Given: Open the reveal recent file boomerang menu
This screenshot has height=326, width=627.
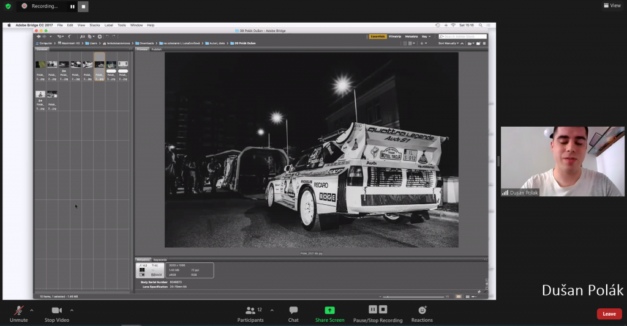Looking at the screenshot, I should click(x=61, y=36).
